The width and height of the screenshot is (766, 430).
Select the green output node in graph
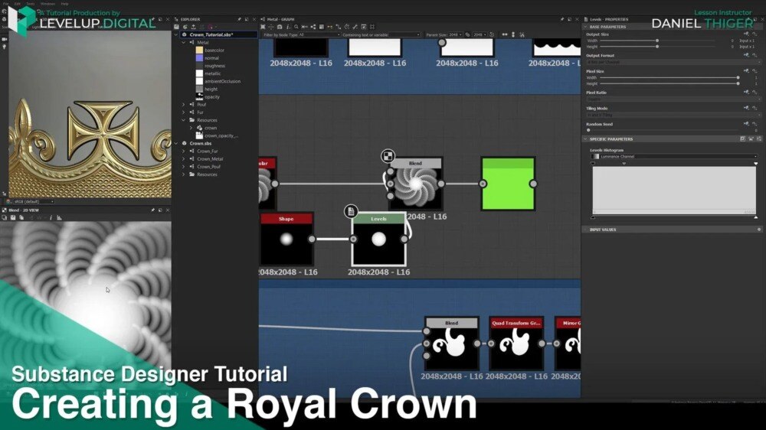508,184
